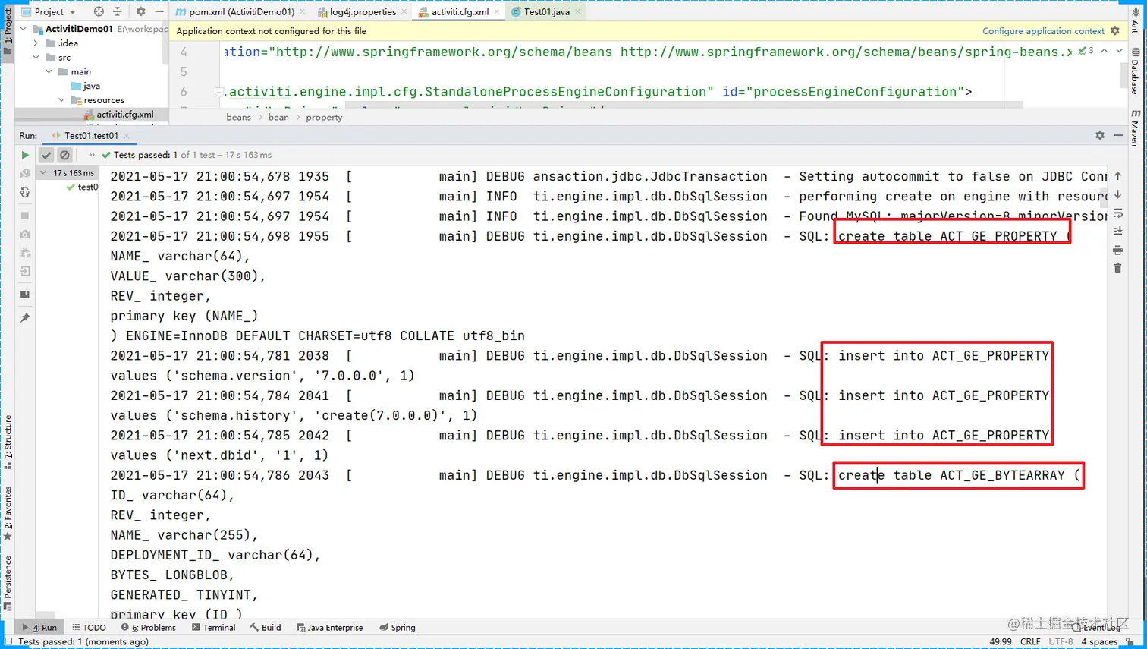The height and width of the screenshot is (649, 1147).
Task: Click CRLF line separator in status bar
Action: pos(1030,641)
